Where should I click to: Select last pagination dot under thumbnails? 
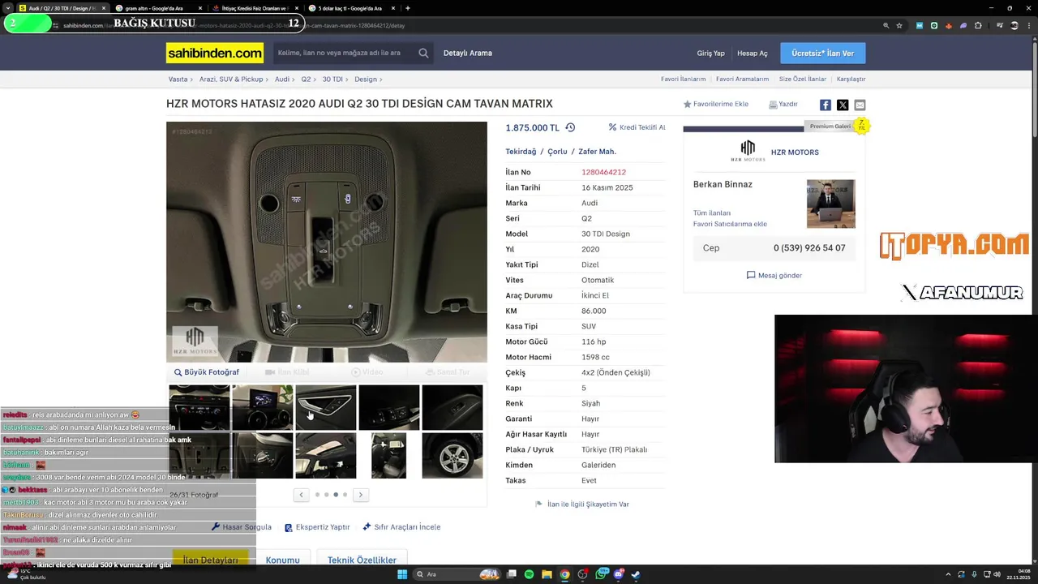tap(345, 494)
